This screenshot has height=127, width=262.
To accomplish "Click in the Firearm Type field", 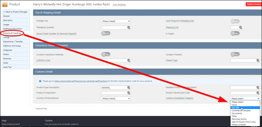I will point(245,60).
